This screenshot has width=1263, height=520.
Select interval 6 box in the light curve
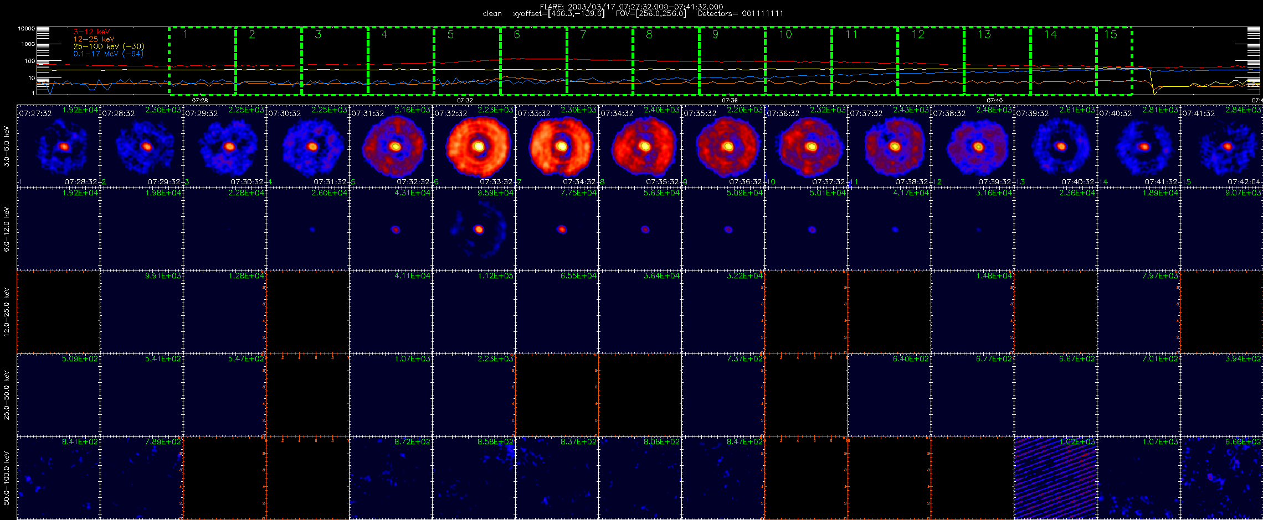click(533, 60)
